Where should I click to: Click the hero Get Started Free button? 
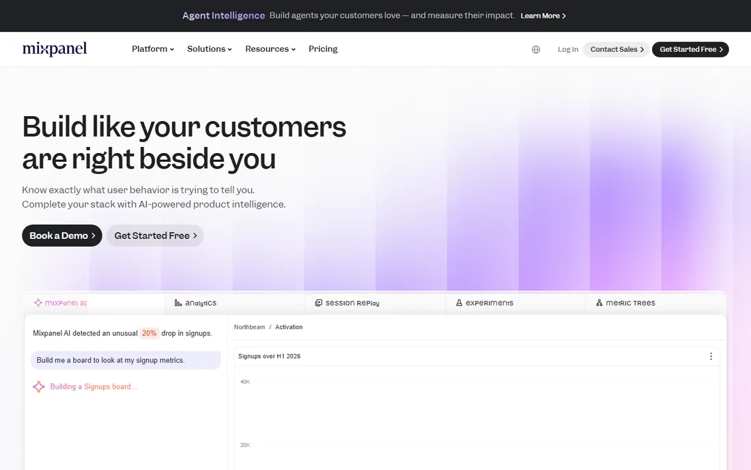click(155, 236)
